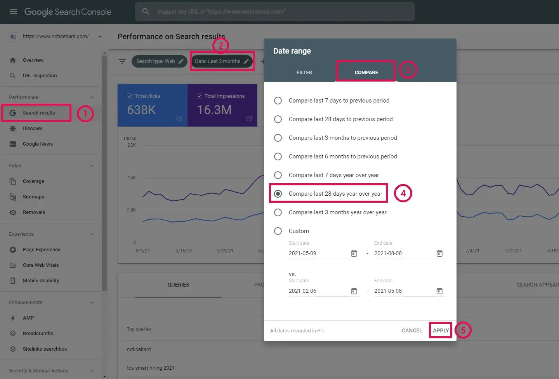The image size is (559, 379).
Task: Select Compare last 3 months year over year
Action: (278, 212)
